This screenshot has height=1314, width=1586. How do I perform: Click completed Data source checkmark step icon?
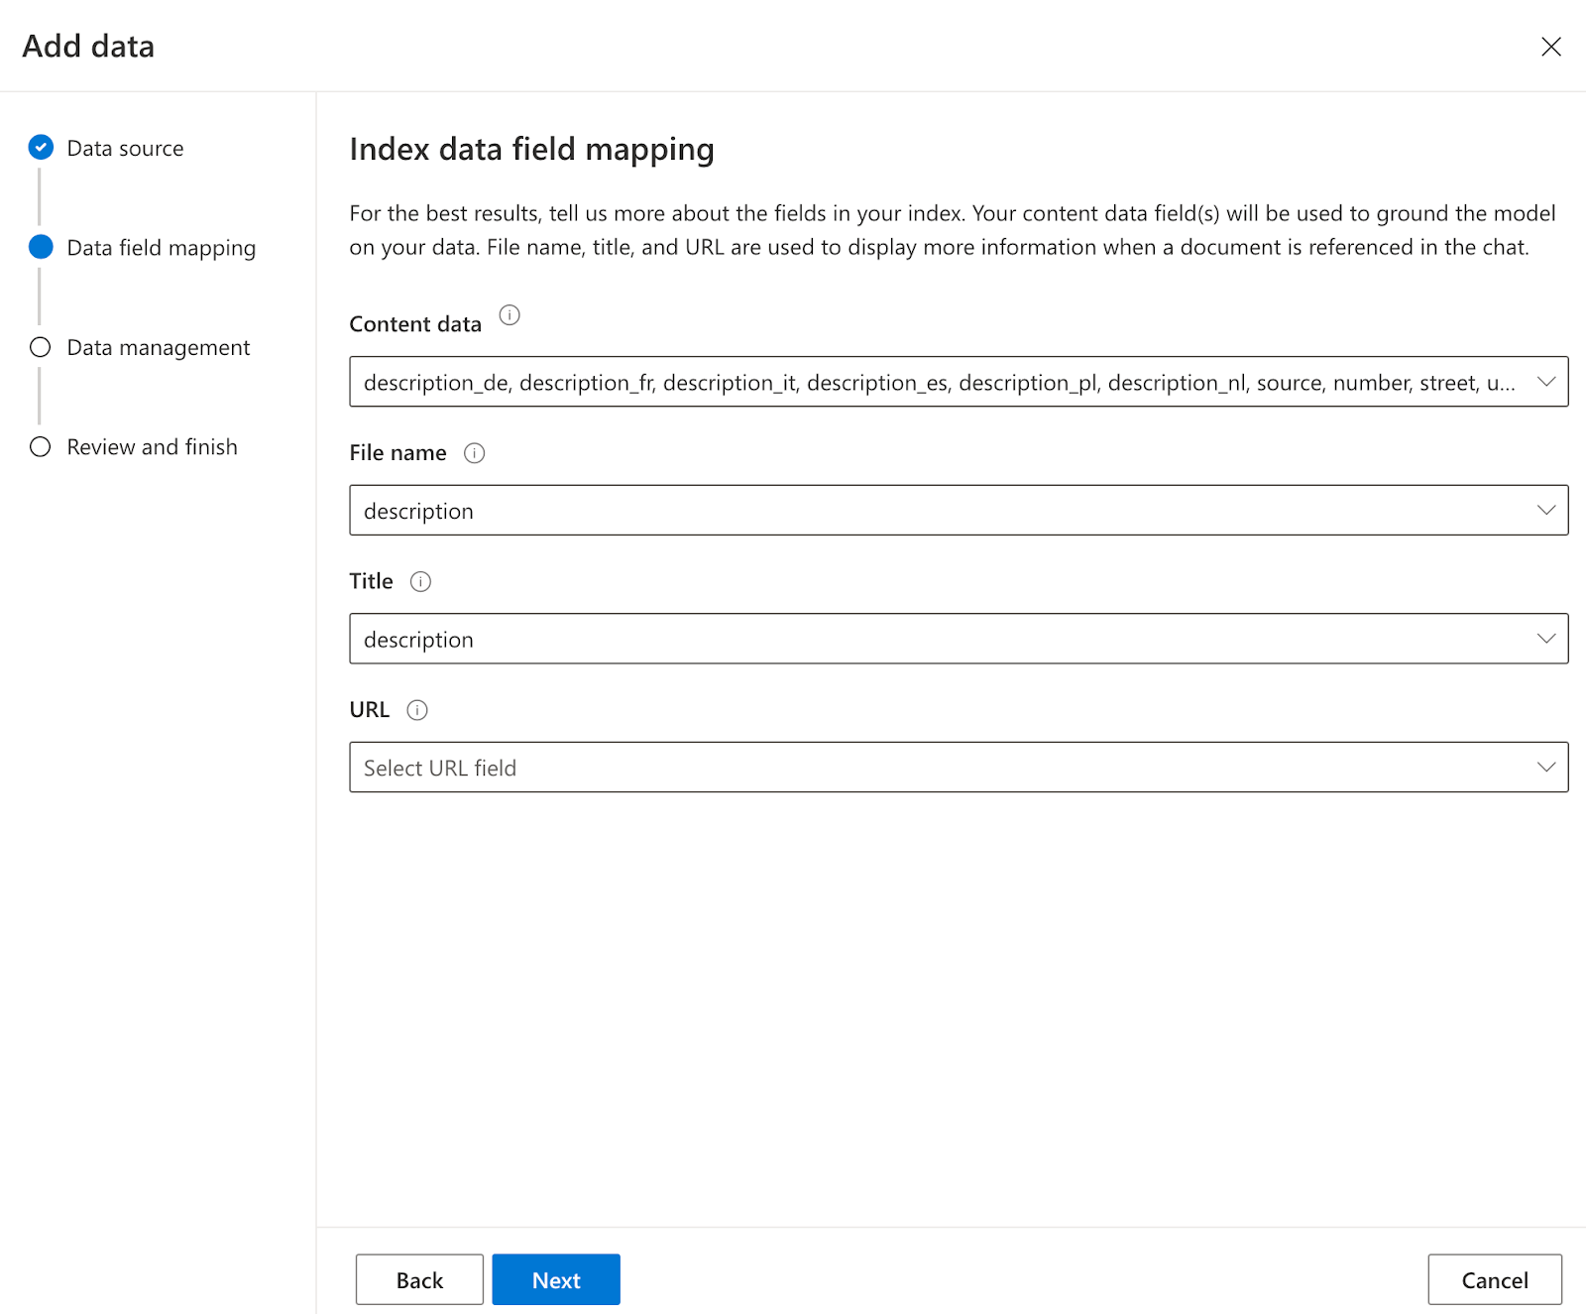coord(41,148)
